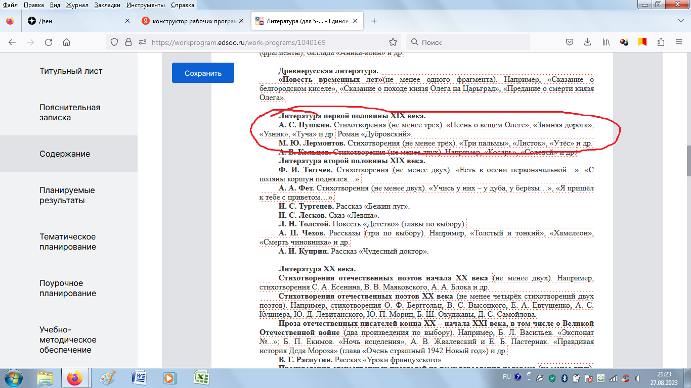Click the heading Литература первой половины XIX века
This screenshot has height=388, width=691.
coord(352,116)
